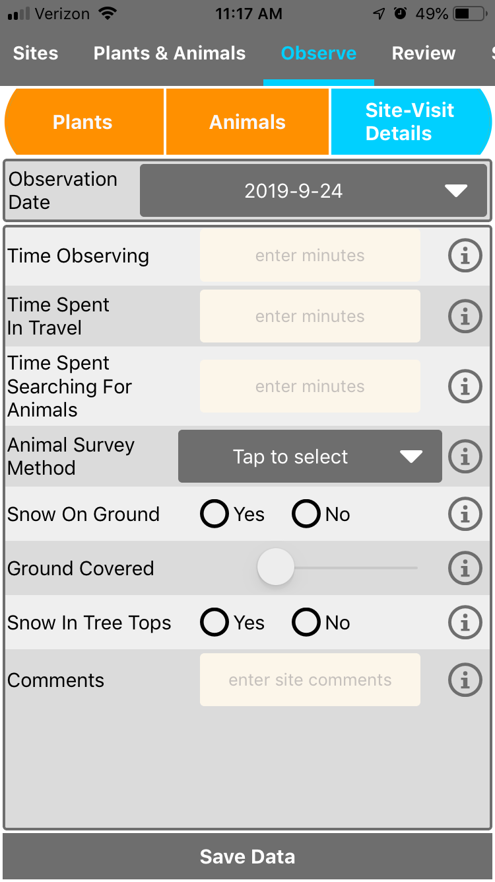Tap the Time Observing minutes field
This screenshot has width=495, height=882.
(310, 256)
